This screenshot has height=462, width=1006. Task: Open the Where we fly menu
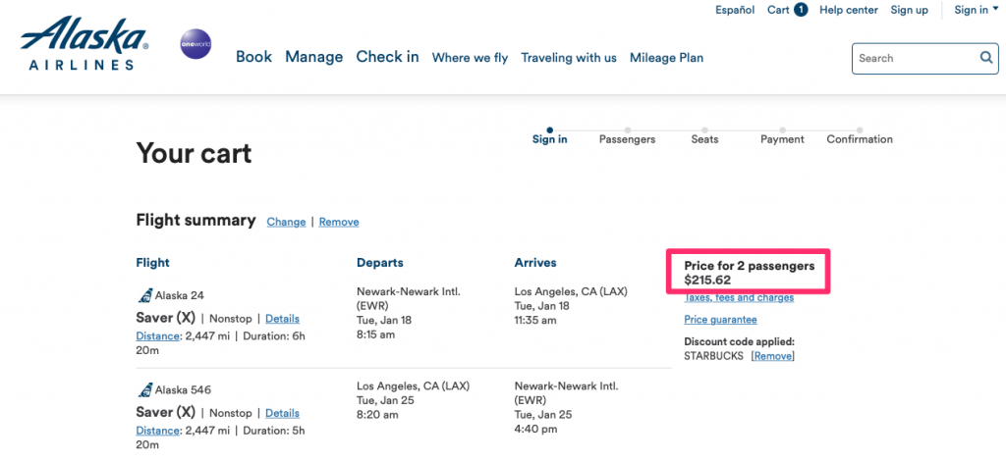coord(470,58)
